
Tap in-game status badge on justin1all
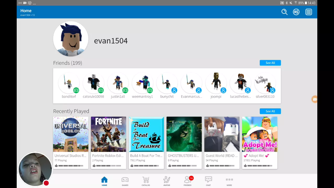click(125, 90)
